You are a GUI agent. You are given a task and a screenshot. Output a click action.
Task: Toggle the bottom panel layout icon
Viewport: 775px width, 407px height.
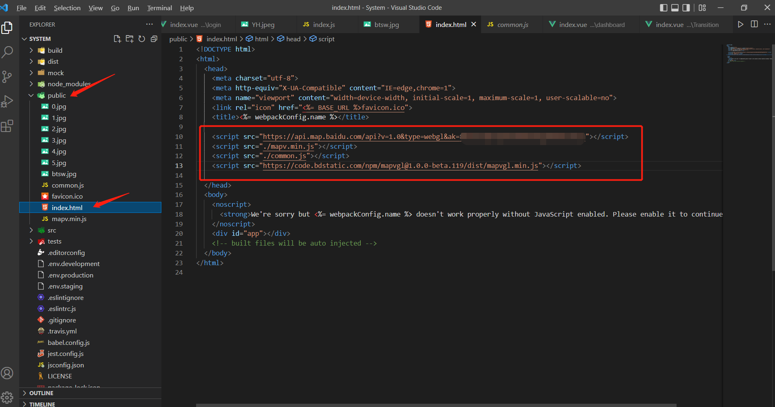[675, 8]
